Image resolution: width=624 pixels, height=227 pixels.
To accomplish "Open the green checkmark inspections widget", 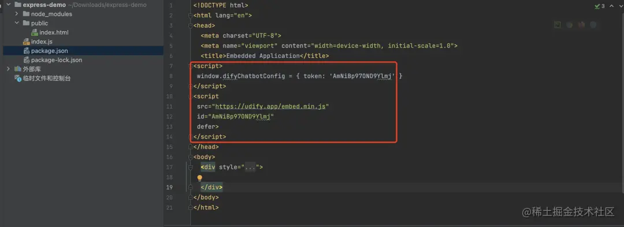I will point(600,6).
